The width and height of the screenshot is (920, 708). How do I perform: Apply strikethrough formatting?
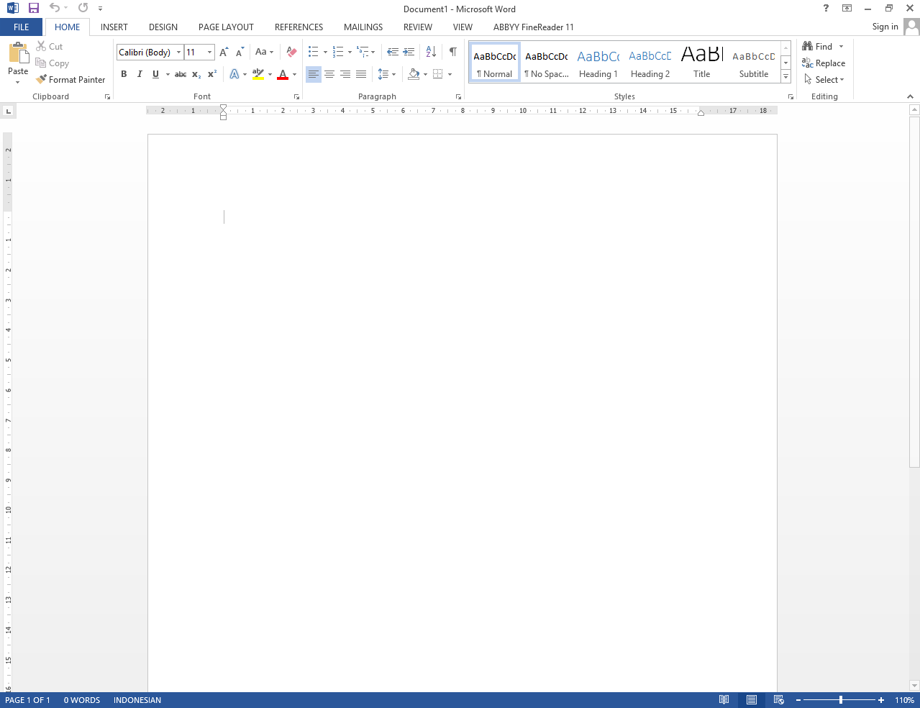point(180,74)
